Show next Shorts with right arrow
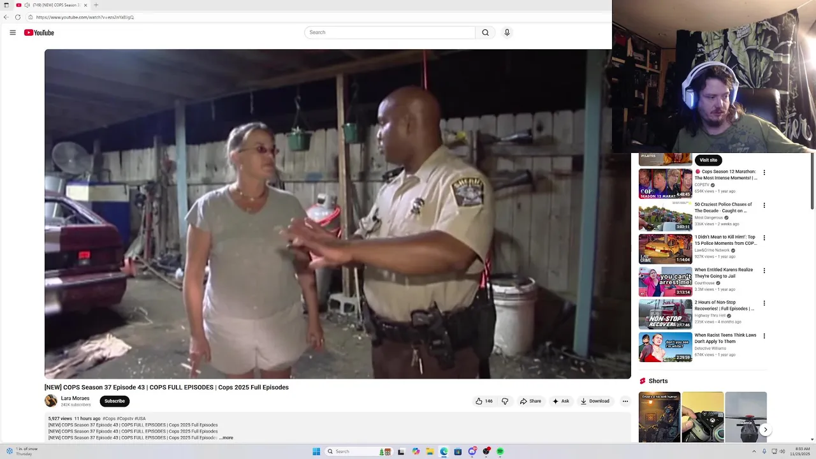The width and height of the screenshot is (816, 459). click(x=766, y=430)
